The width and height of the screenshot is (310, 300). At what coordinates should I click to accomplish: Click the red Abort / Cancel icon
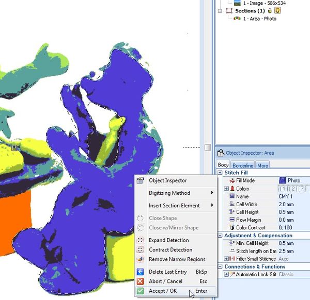[140, 281]
